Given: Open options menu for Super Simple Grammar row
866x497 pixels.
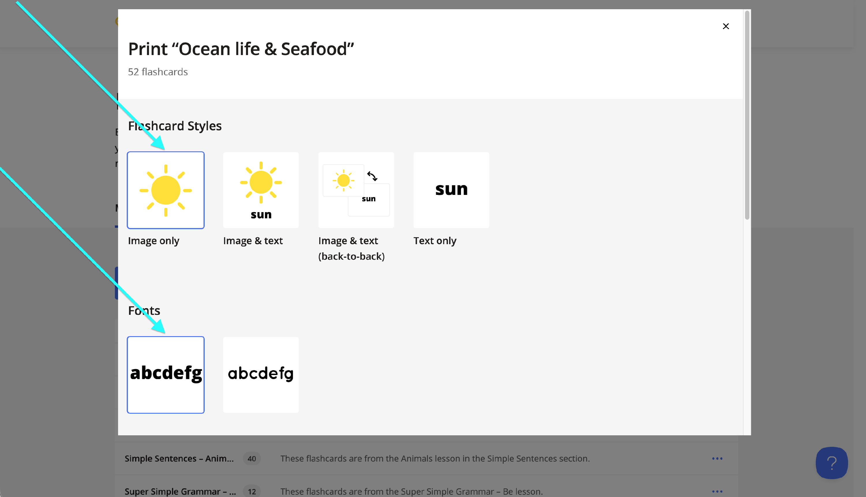Looking at the screenshot, I should (717, 491).
